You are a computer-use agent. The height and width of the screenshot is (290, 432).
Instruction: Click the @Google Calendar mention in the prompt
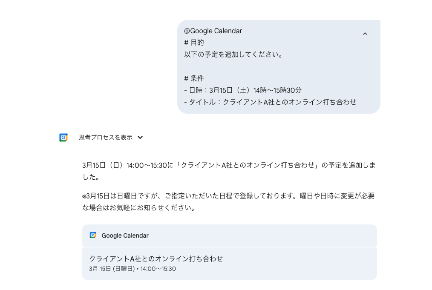tap(213, 31)
